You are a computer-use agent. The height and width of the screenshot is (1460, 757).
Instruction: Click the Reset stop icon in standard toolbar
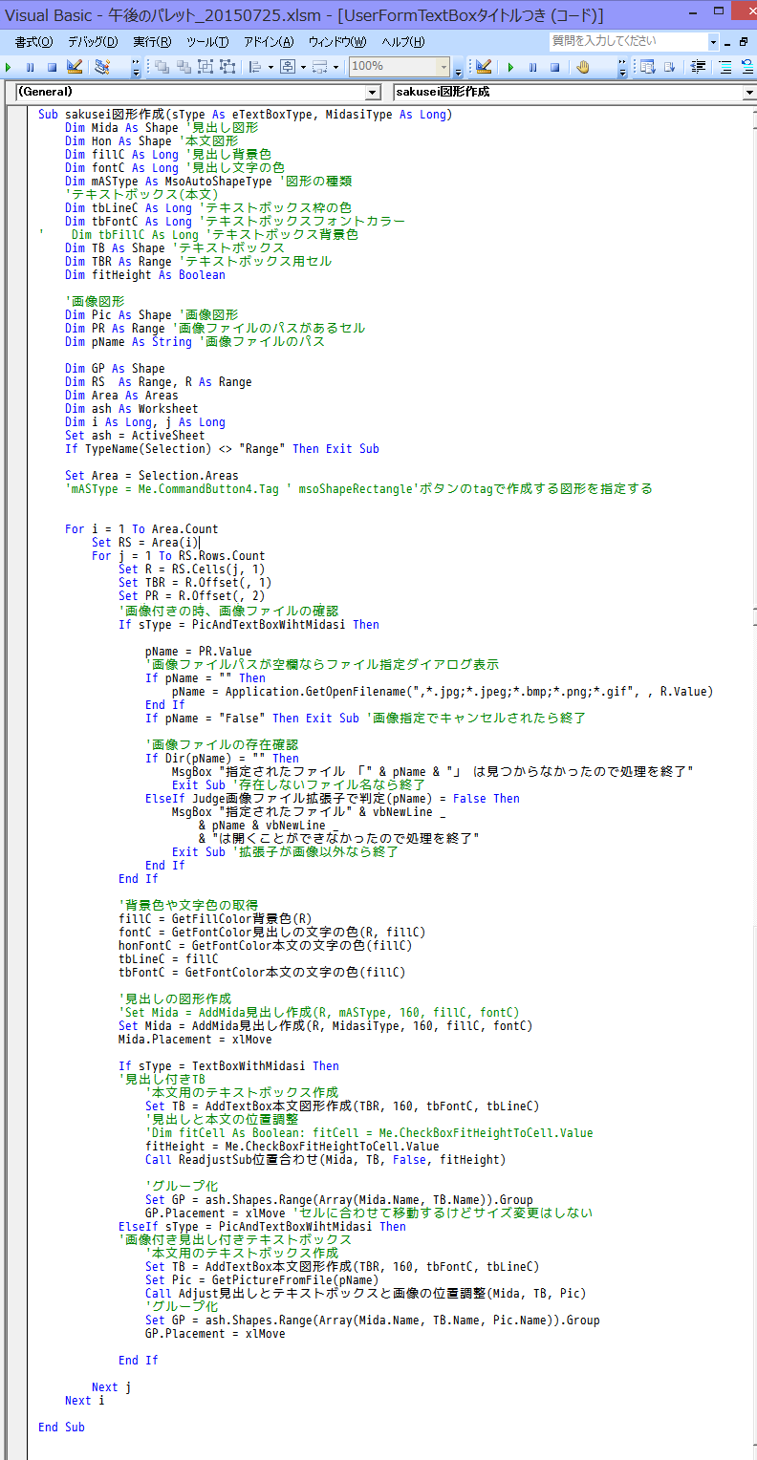click(x=53, y=67)
